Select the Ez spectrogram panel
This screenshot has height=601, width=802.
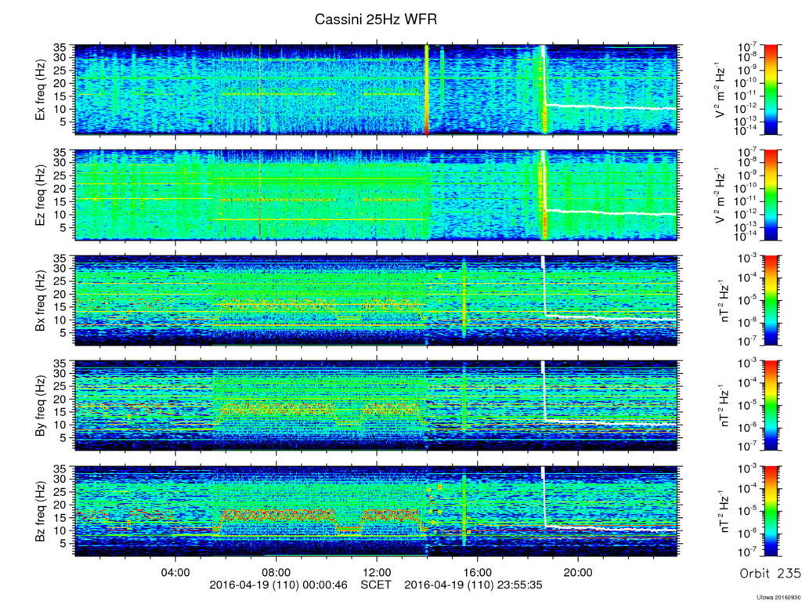point(376,195)
